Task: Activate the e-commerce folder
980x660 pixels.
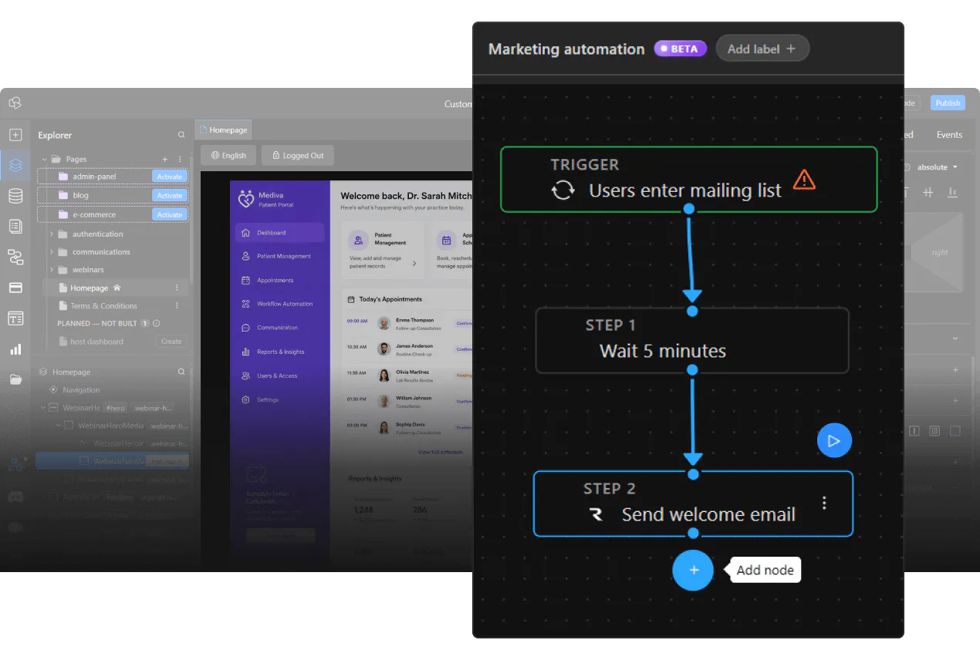Action: coord(170,215)
